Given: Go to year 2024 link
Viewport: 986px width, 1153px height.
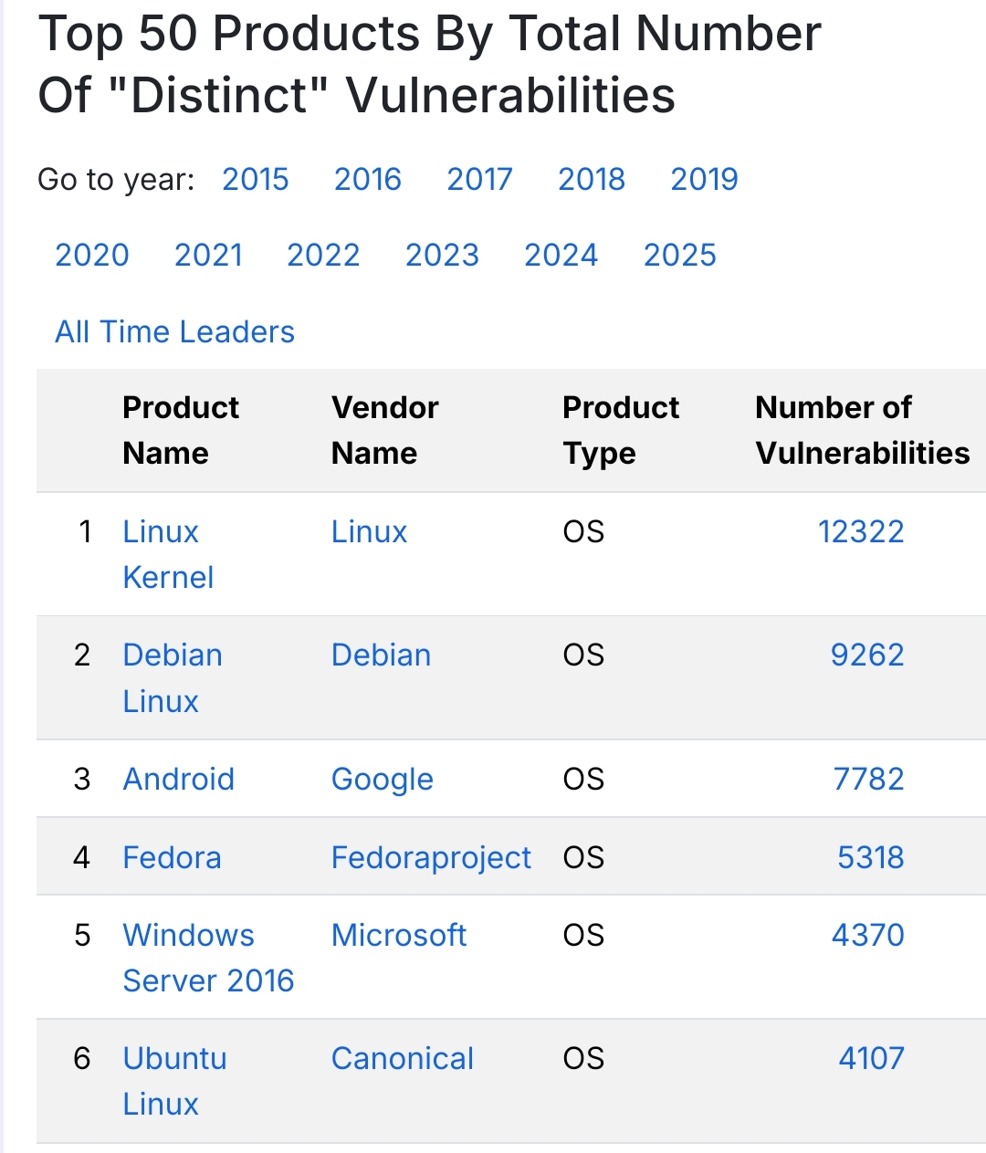Looking at the screenshot, I should click(561, 255).
